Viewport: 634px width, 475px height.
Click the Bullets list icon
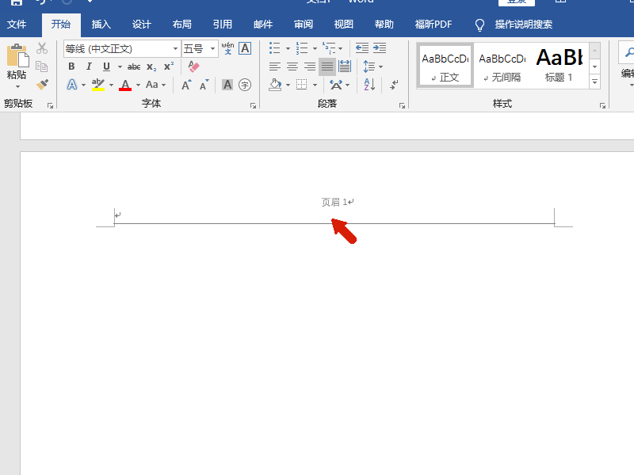[x=274, y=48]
